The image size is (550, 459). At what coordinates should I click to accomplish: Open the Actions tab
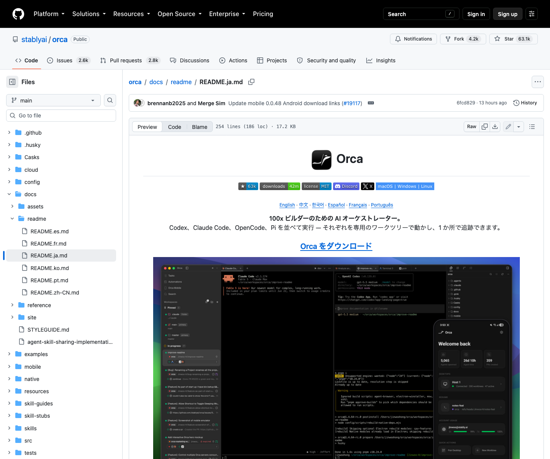point(233,60)
